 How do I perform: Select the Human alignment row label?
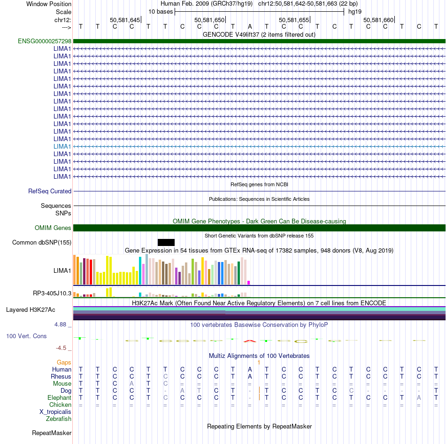pyautogui.click(x=62, y=370)
